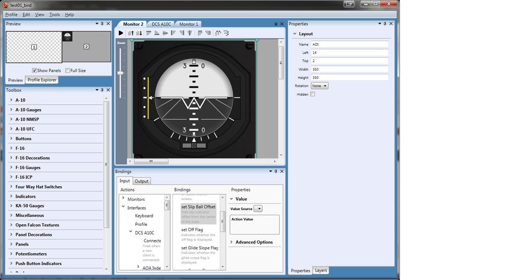Enable the Full Size checkbox
Screen dimensions: 521x280
pyautogui.click(x=68, y=70)
